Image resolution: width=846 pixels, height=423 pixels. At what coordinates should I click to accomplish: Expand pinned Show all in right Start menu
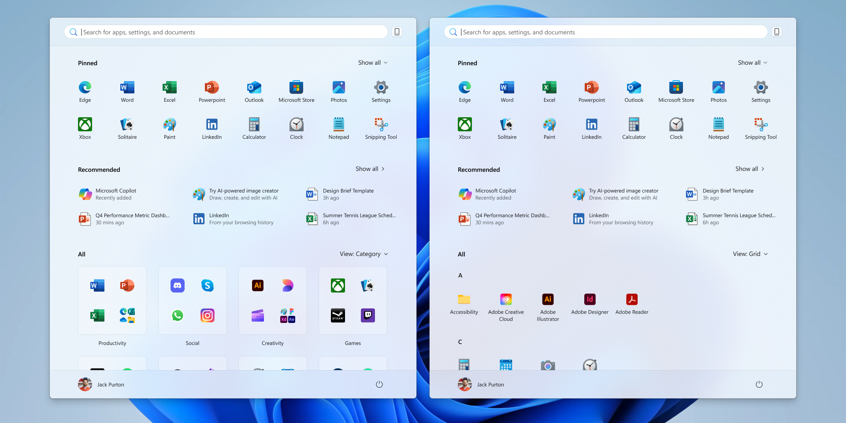pyautogui.click(x=753, y=63)
